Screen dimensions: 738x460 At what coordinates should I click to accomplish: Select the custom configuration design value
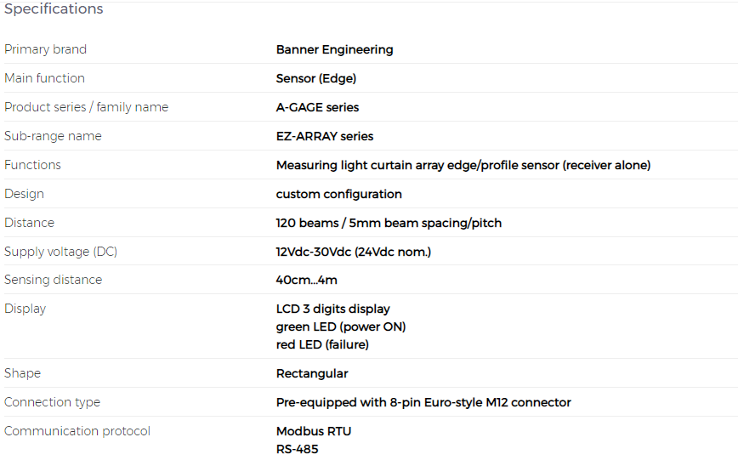(x=339, y=194)
